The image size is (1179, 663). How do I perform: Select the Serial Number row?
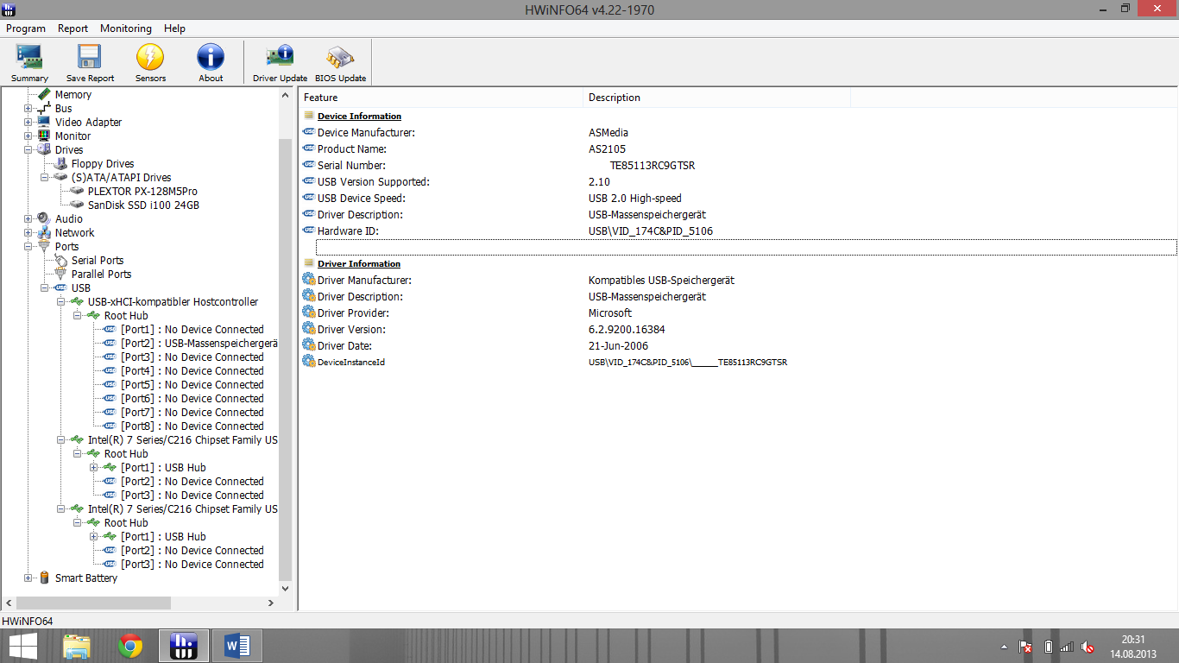pyautogui.click(x=739, y=166)
